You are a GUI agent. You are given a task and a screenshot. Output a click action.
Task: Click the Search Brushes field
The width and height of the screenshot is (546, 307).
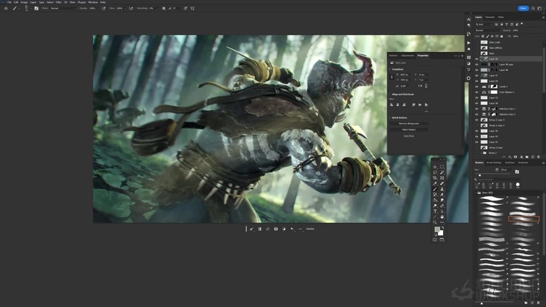tap(497, 180)
